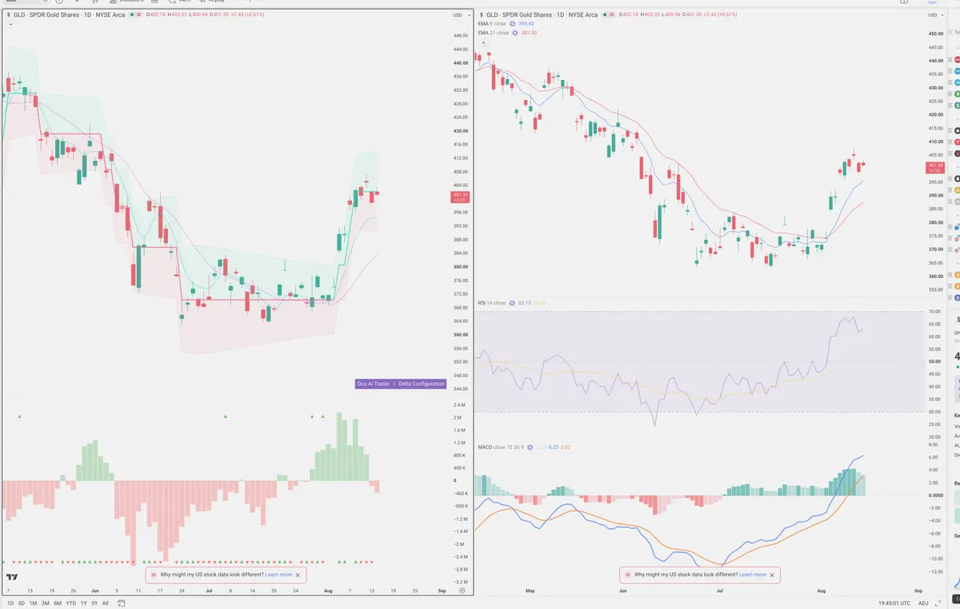960x609 pixels.
Task: Click the TradingView logo on left chart
Action: point(13,576)
